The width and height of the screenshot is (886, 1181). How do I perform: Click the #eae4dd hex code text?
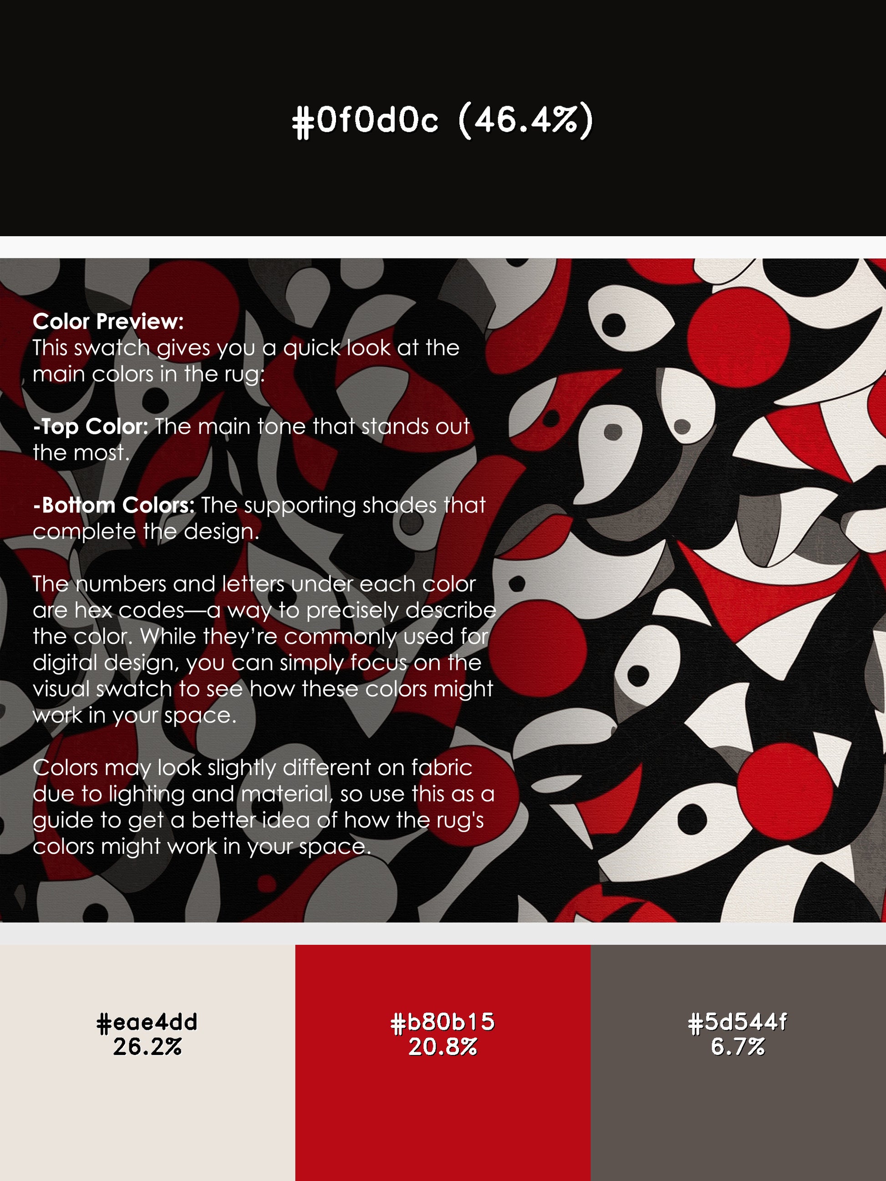tap(148, 1022)
